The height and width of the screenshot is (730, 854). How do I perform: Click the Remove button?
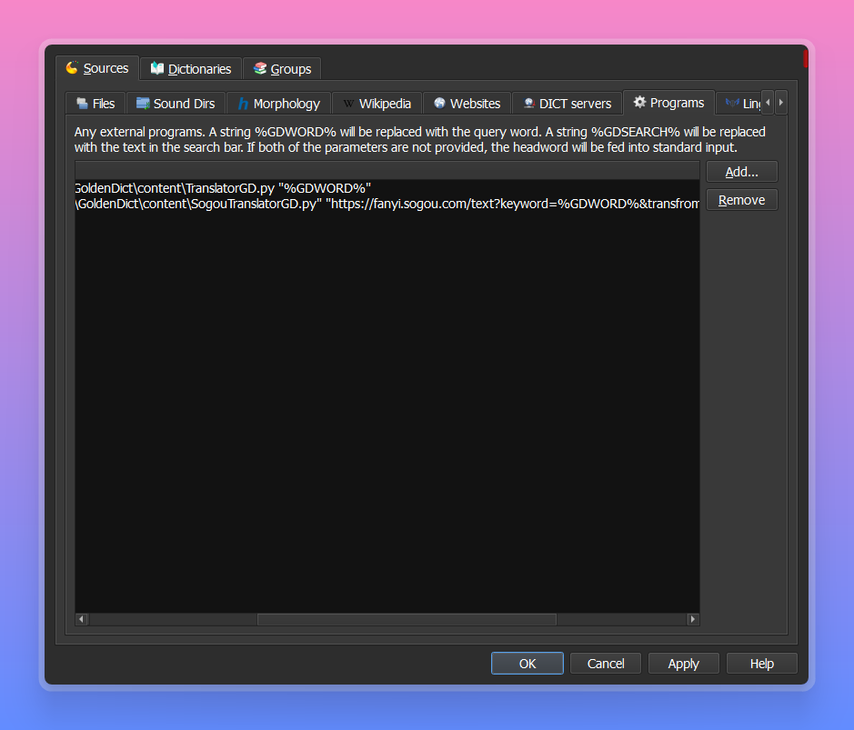pos(742,200)
